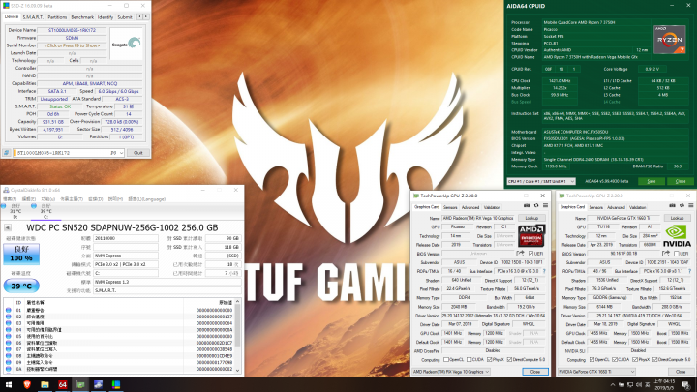This screenshot has height=392, width=697.
Task: Switch to the Benchmark tab in SSD-Z
Action: click(x=82, y=17)
